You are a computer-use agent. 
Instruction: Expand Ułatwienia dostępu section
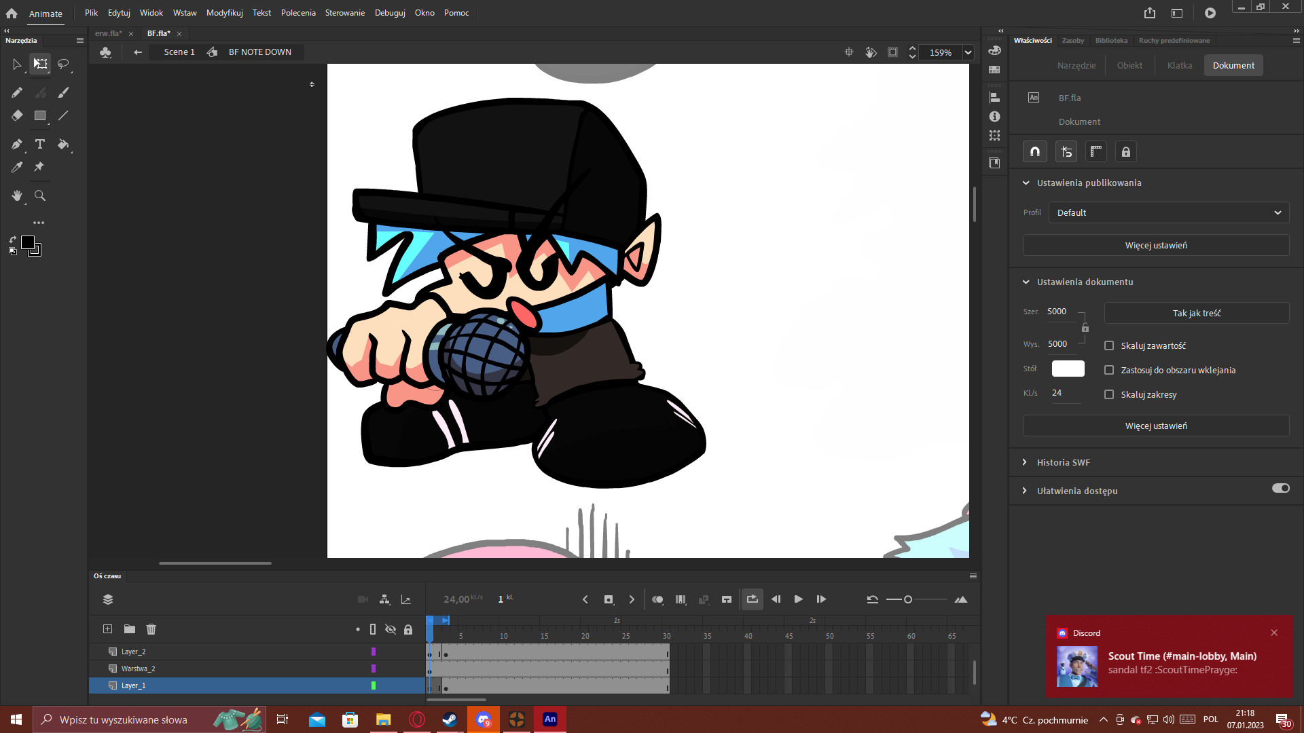[1025, 491]
